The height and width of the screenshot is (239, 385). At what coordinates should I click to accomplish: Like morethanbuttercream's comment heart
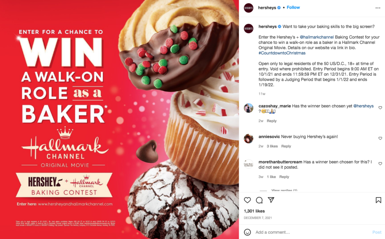380,164
